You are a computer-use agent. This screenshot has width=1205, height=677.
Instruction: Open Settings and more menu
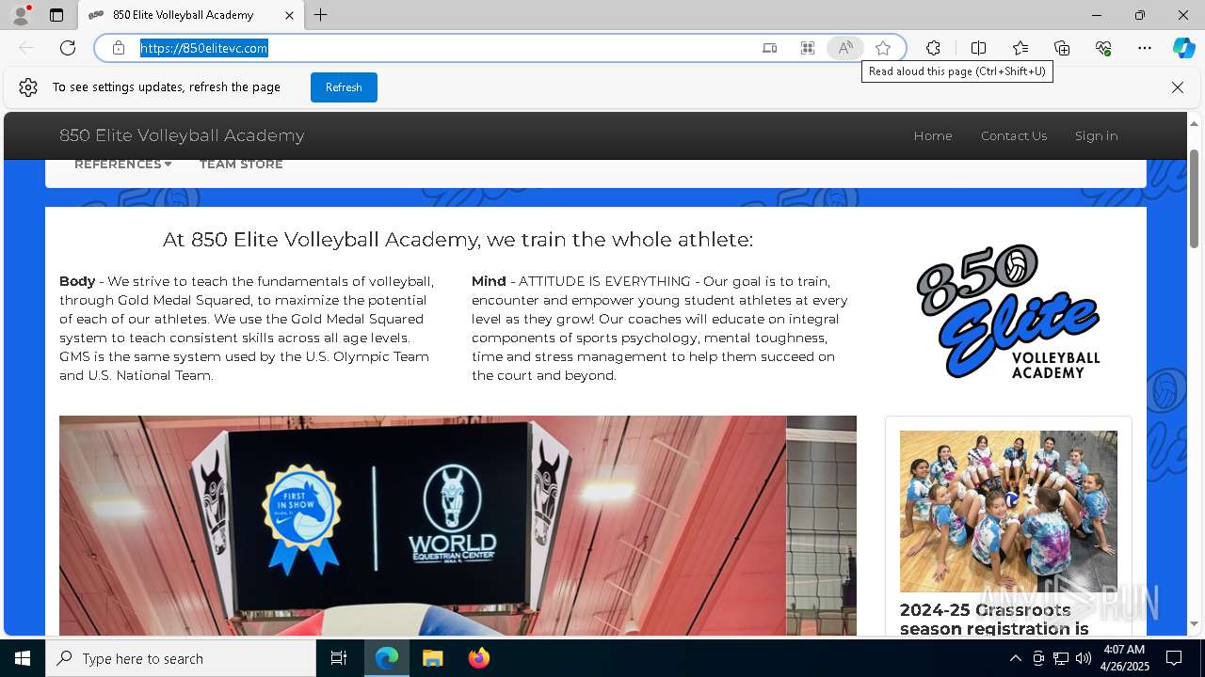1145,48
